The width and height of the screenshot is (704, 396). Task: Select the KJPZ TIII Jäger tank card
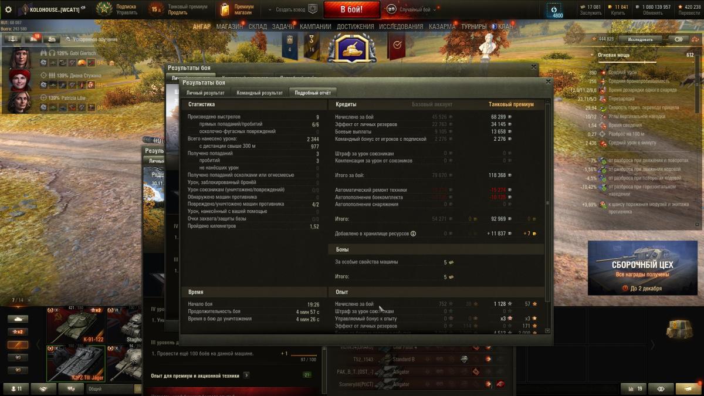coord(76,364)
